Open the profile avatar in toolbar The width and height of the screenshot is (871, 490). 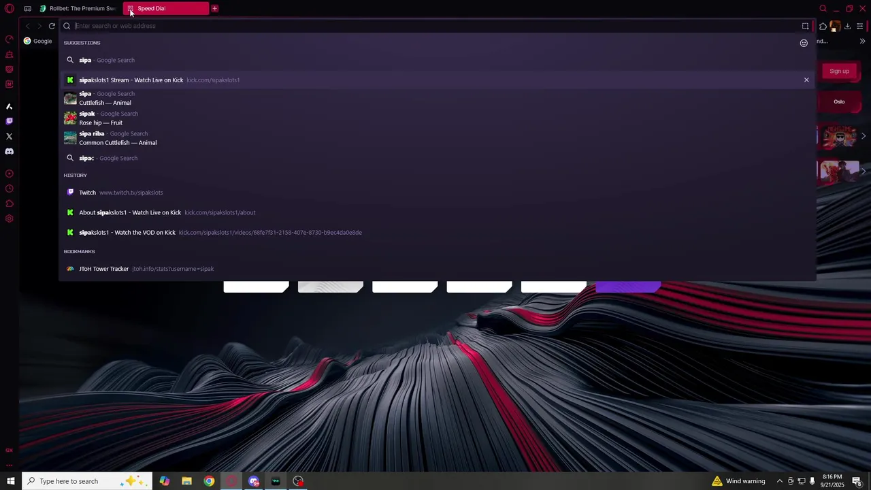(x=835, y=27)
